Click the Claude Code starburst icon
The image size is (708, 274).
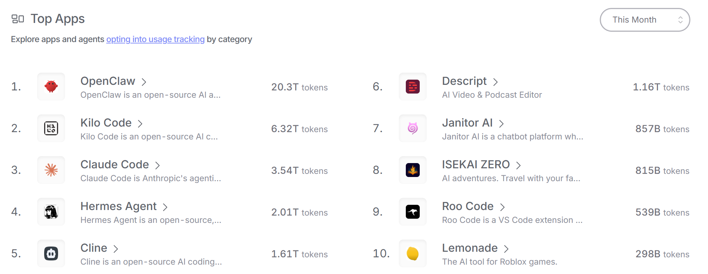point(51,170)
